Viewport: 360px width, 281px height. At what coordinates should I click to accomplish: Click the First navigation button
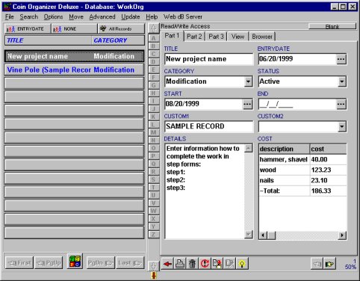pyautogui.click(x=19, y=263)
